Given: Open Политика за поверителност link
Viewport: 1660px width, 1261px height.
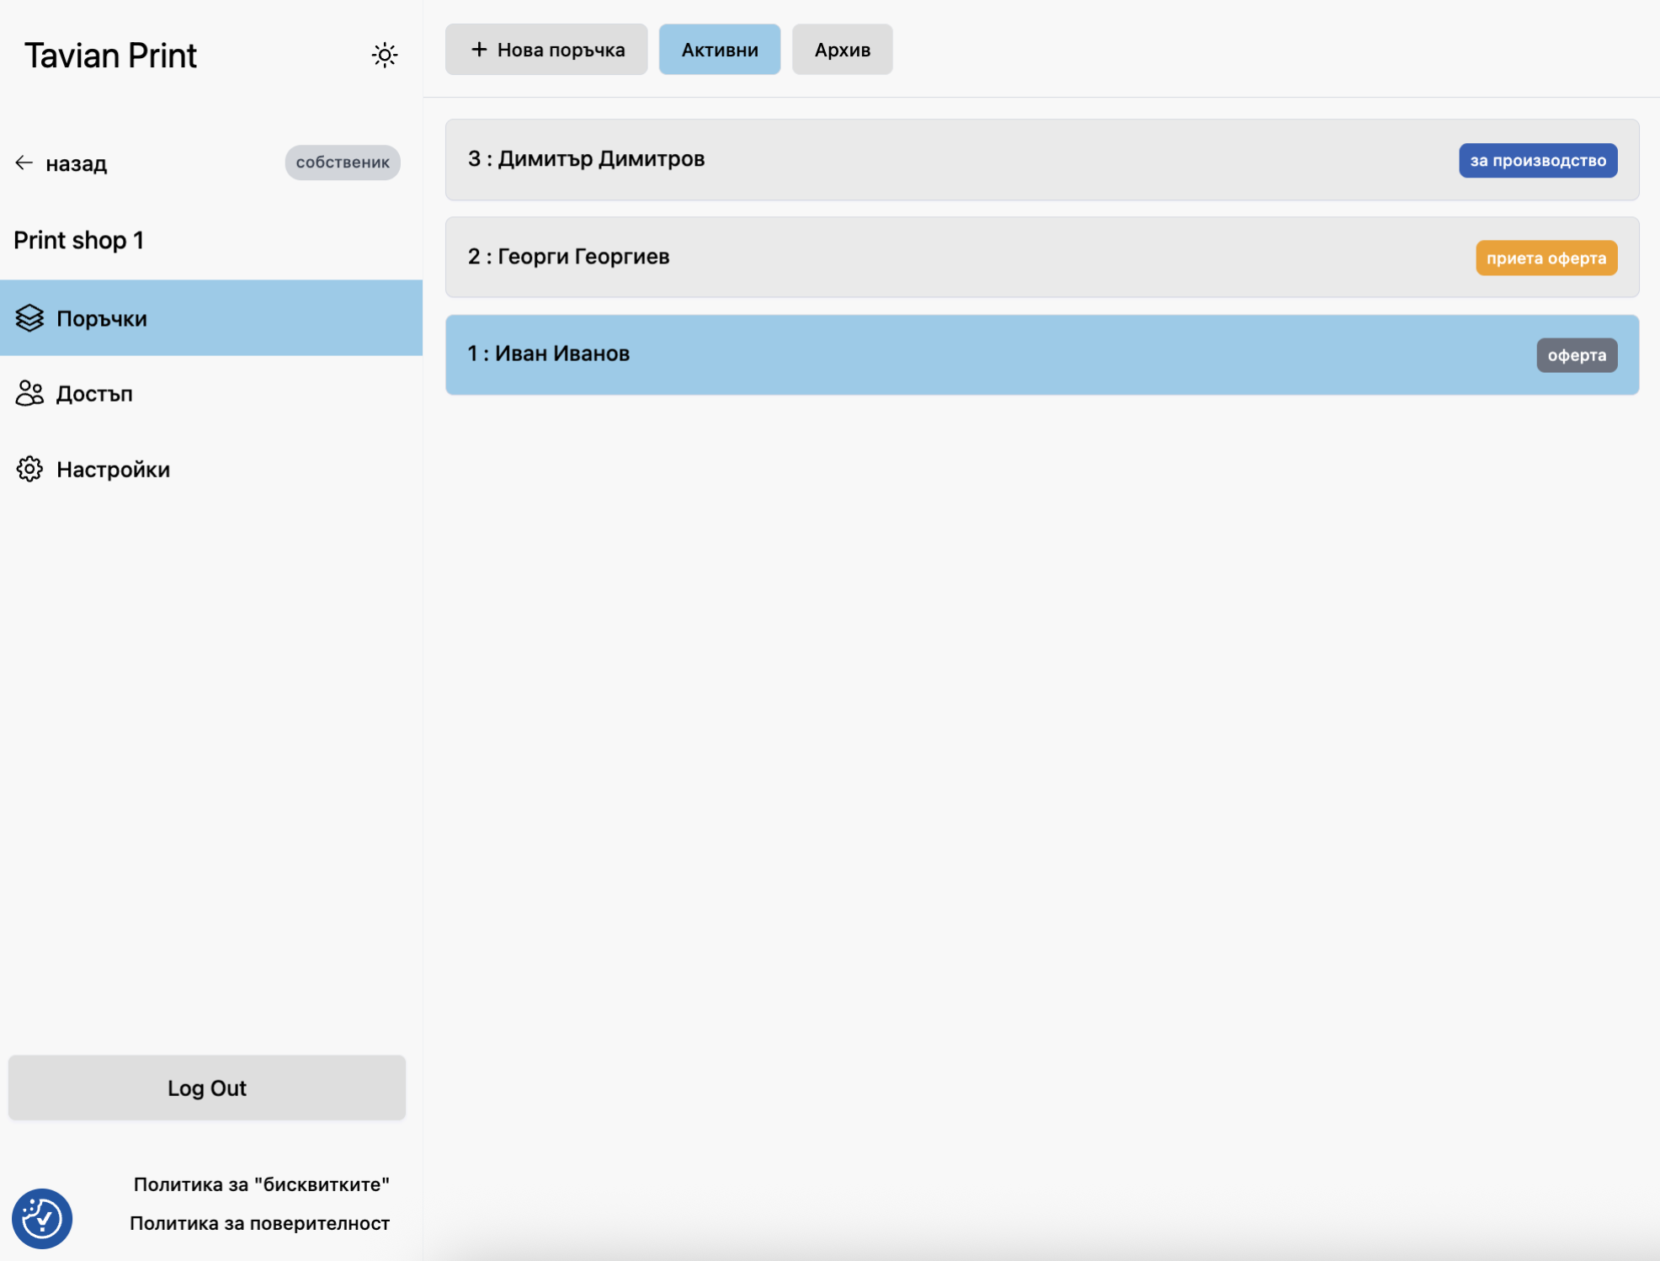Looking at the screenshot, I should (x=259, y=1223).
